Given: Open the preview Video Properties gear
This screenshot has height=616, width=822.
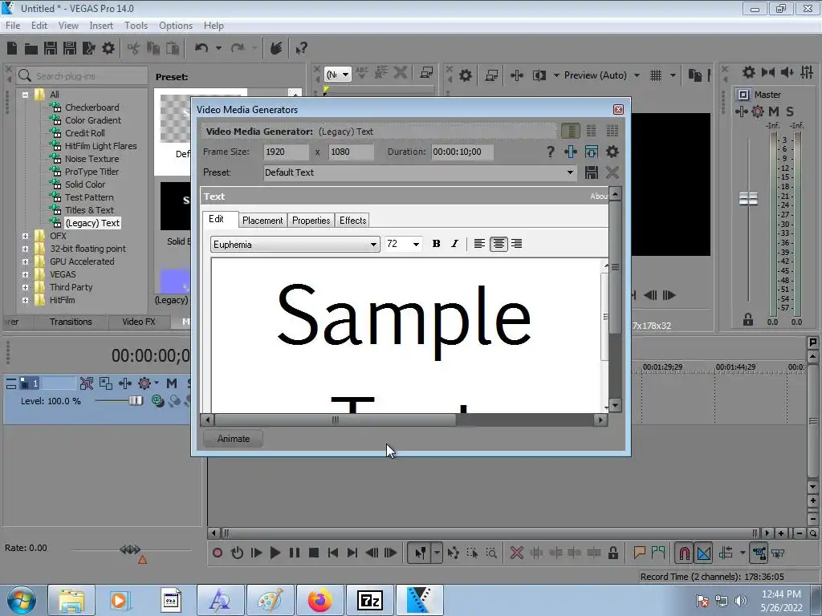Looking at the screenshot, I should [465, 75].
